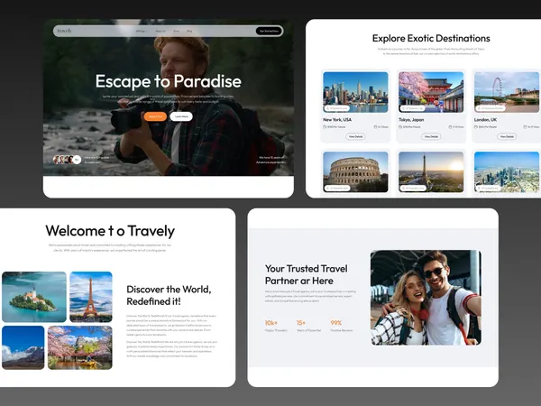Viewport: 541px width, 406px height.
Task: Click the price icon in the Tokyo card
Action: coord(400,127)
